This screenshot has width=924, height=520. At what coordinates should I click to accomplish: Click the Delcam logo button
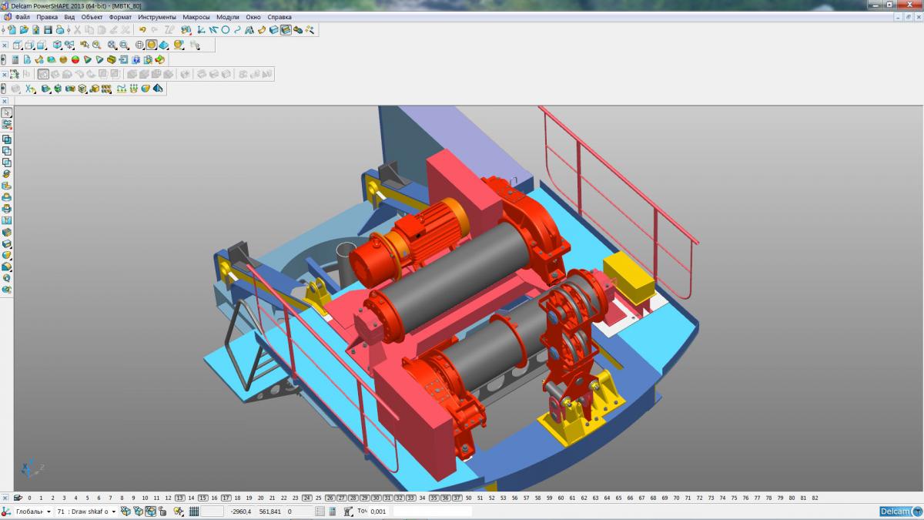[899, 512]
